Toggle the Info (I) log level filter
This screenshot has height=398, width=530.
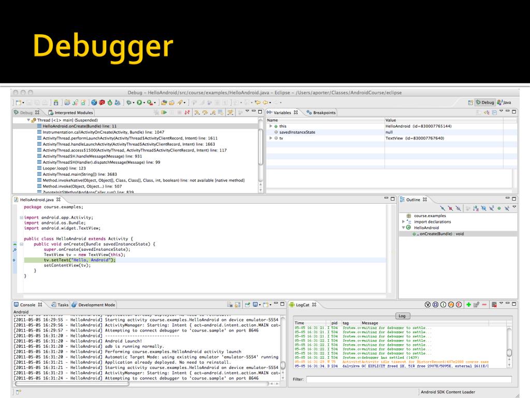(x=443, y=305)
